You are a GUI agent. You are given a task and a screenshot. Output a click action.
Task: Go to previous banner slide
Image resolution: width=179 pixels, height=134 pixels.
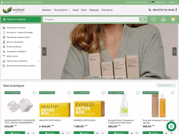pyautogui.click(x=44, y=51)
